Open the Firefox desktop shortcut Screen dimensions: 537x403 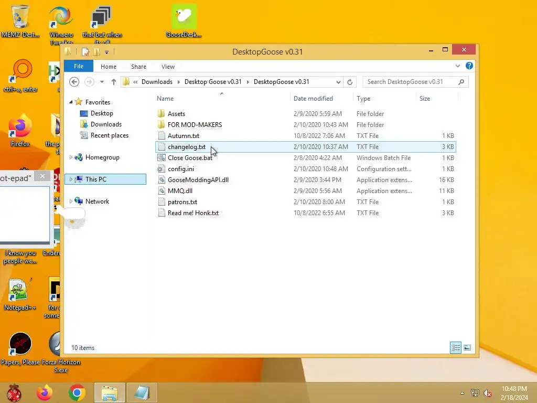tap(20, 131)
